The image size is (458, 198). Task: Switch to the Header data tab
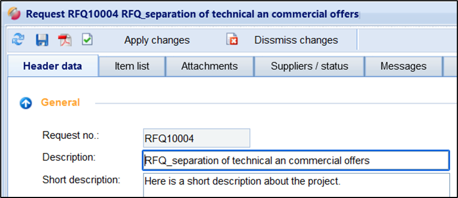(53, 66)
